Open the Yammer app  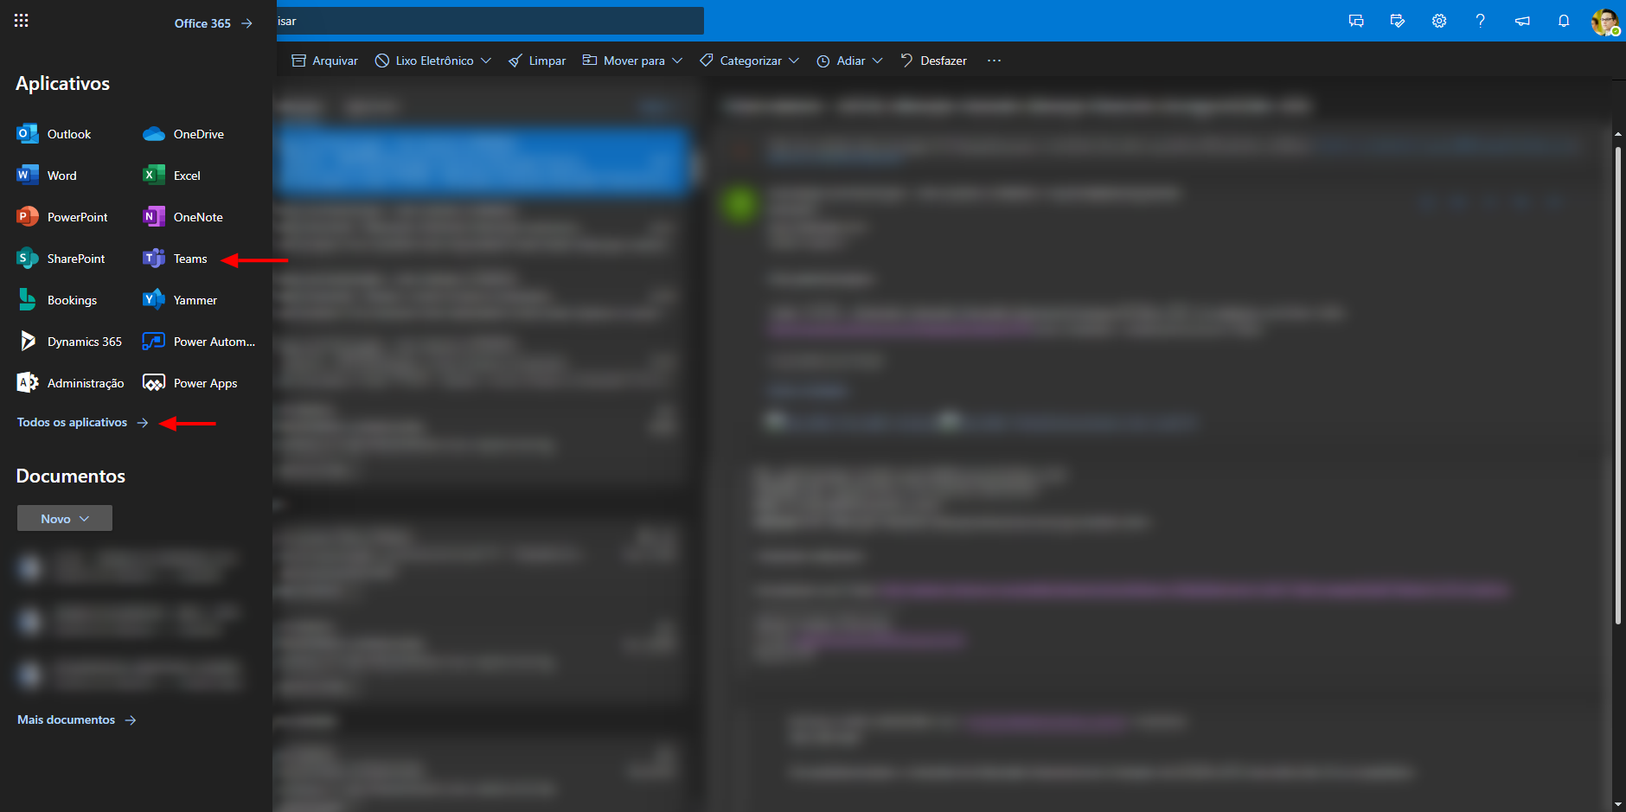pyautogui.click(x=180, y=300)
